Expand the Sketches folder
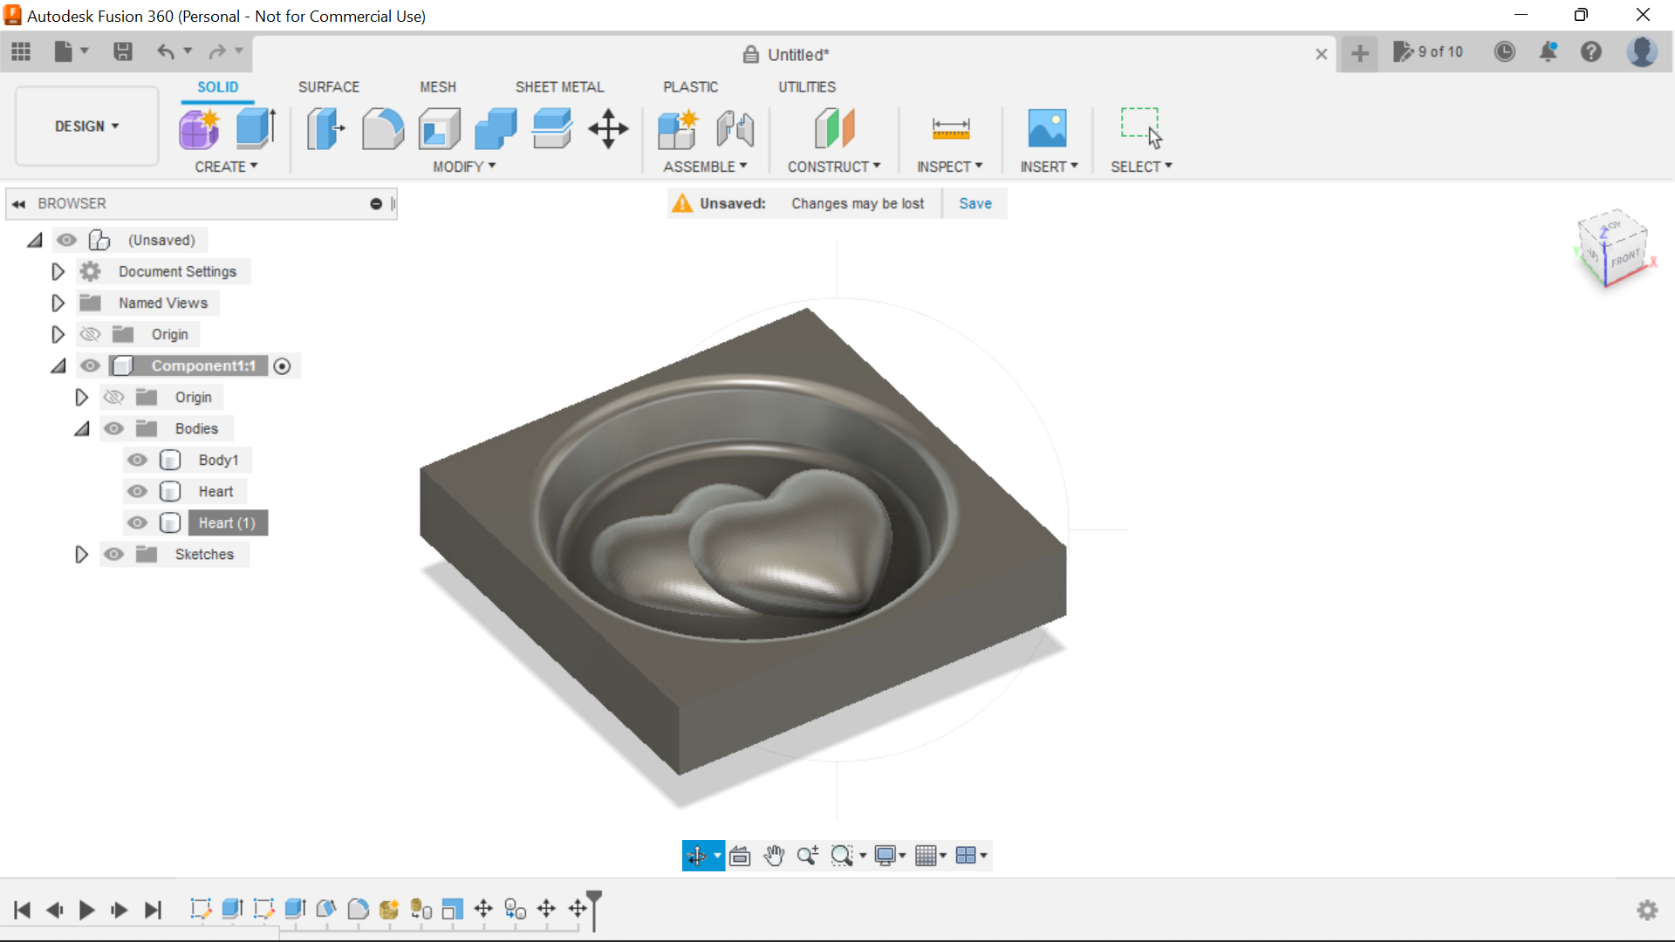Screen dimensions: 1675x942 point(81,554)
